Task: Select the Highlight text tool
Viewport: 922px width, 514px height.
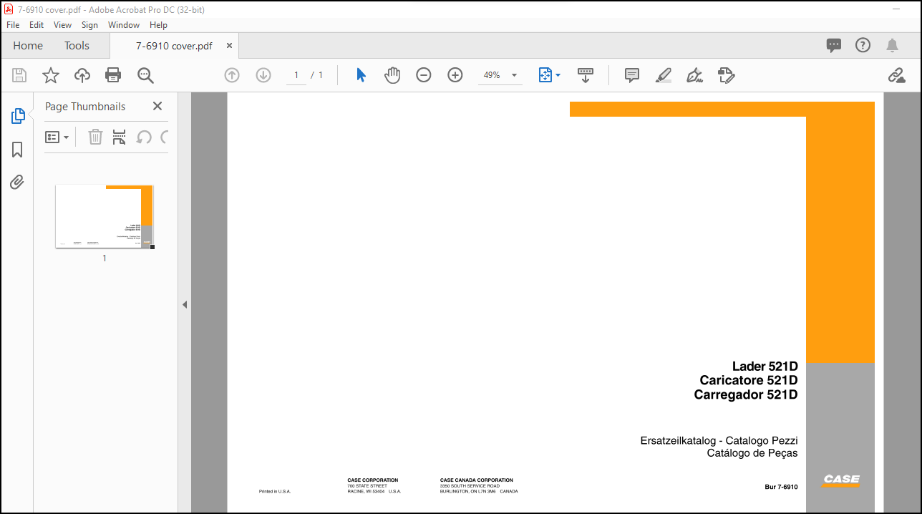Action: coord(664,75)
